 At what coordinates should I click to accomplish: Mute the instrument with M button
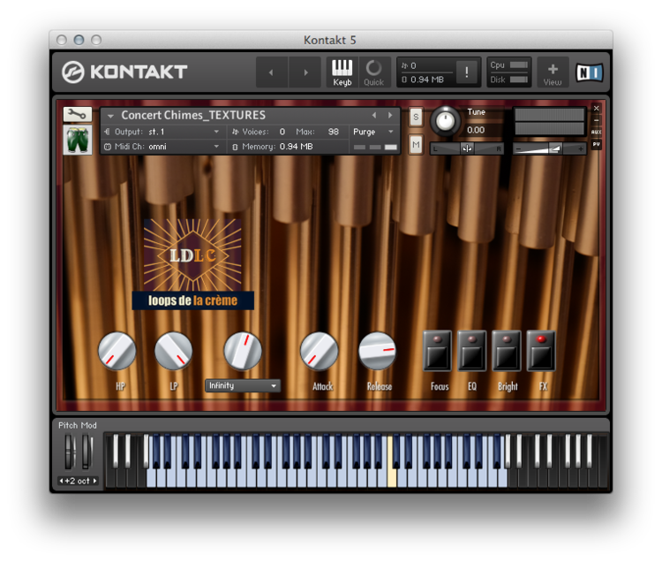coord(416,143)
